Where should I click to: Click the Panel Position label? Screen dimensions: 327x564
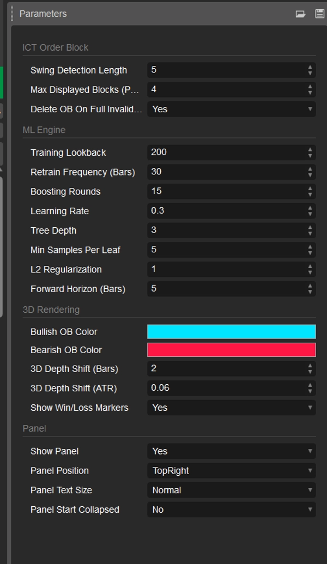pos(60,470)
